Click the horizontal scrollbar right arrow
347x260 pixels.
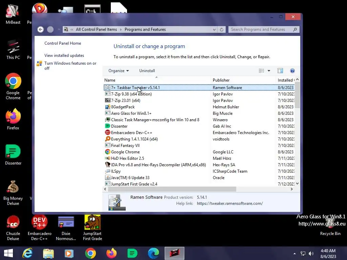point(292,189)
